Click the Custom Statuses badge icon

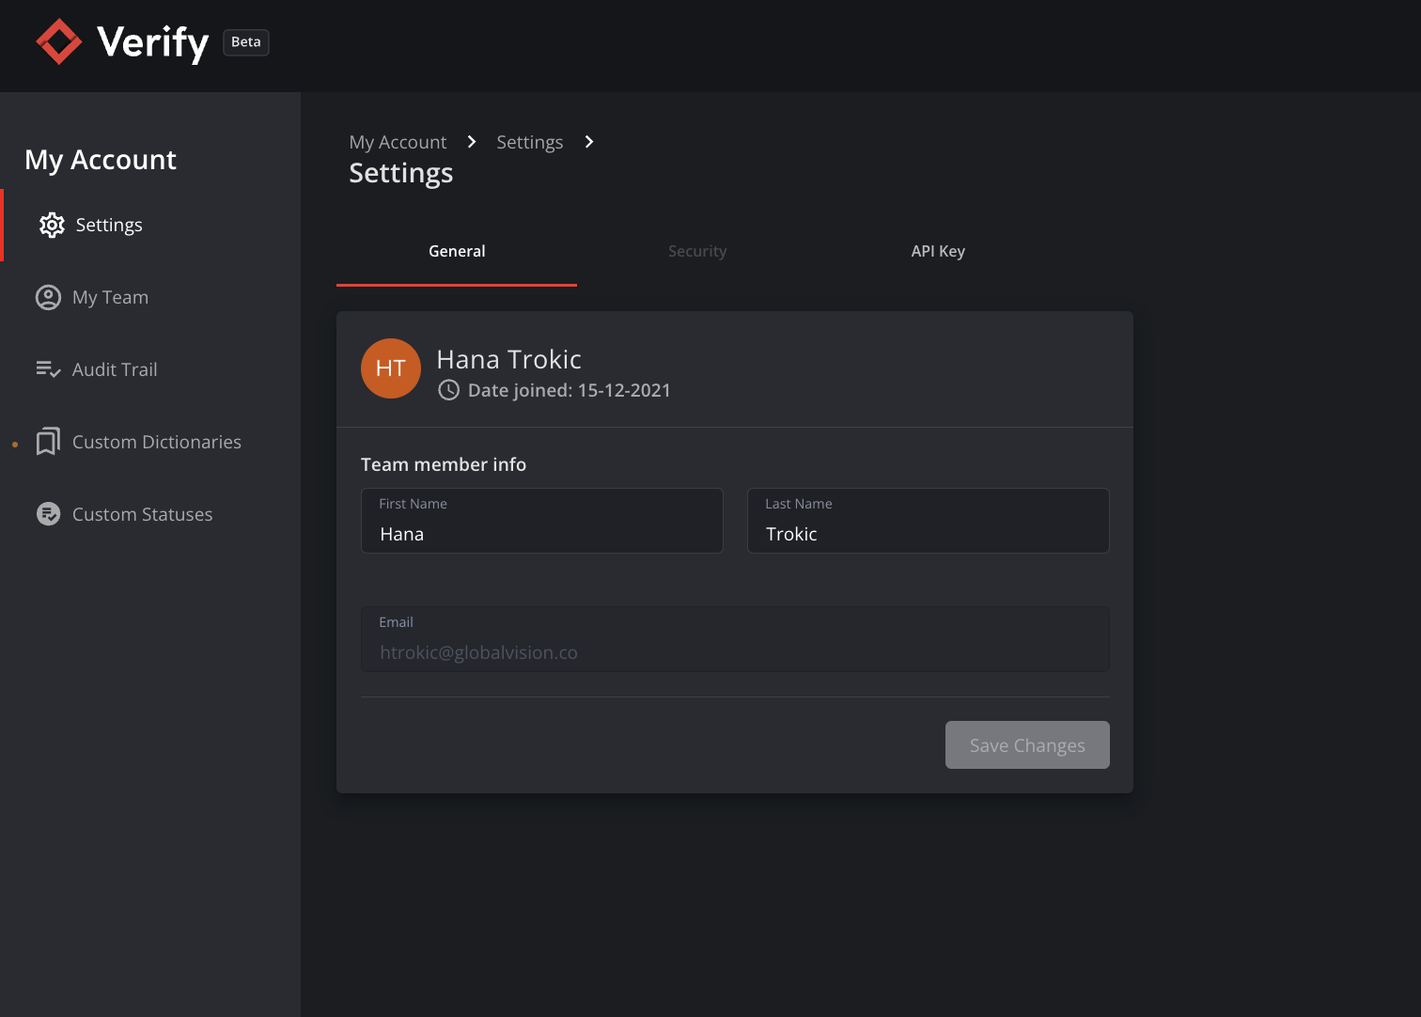48,514
